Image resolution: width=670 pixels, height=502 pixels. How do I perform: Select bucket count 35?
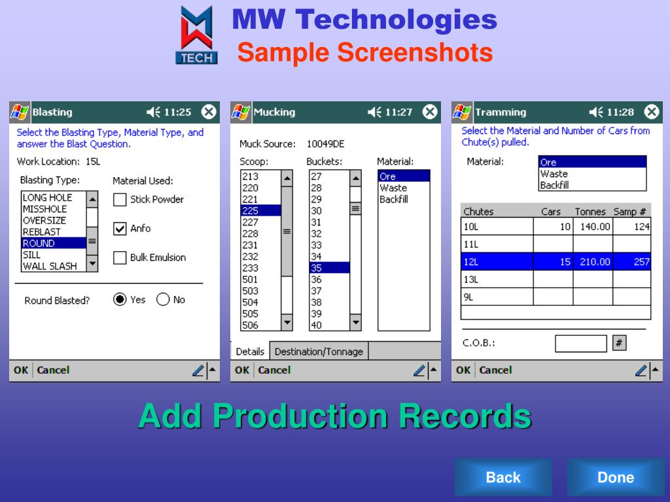coord(330,267)
